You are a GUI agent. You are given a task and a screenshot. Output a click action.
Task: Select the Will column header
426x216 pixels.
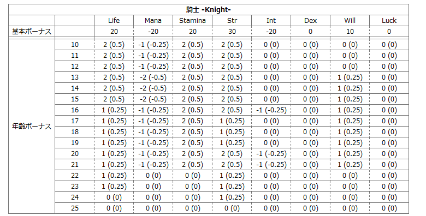(x=350, y=21)
